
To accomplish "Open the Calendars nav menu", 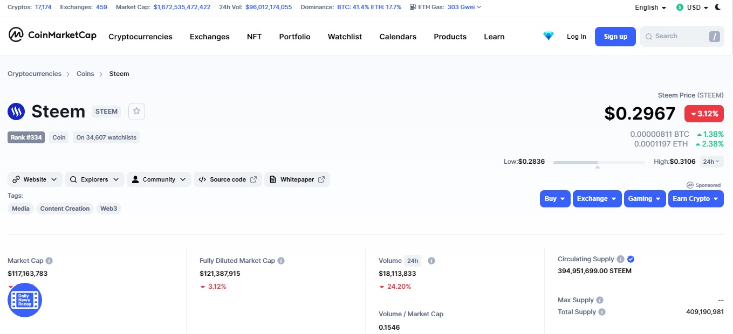I will (x=398, y=37).
